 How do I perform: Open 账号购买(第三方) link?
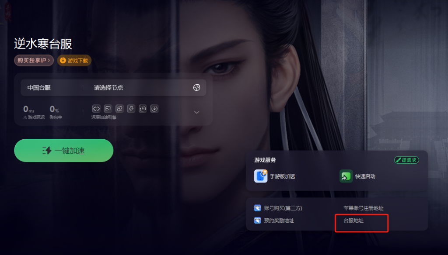point(278,208)
